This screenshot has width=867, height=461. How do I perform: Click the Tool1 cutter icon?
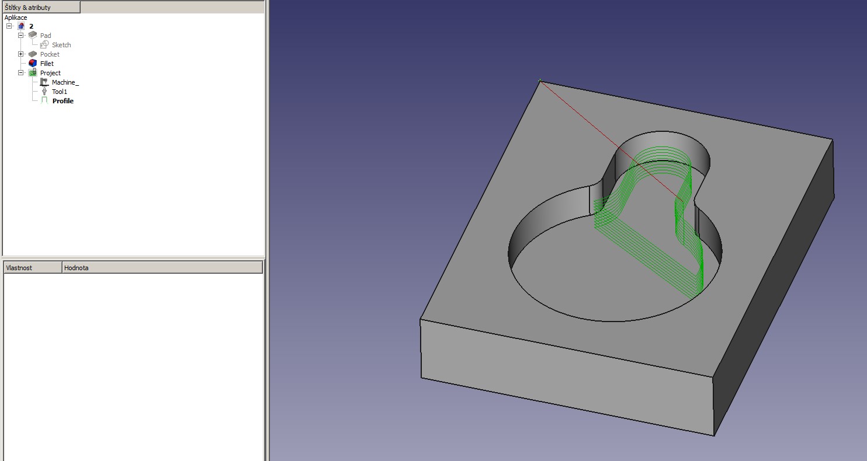(44, 92)
